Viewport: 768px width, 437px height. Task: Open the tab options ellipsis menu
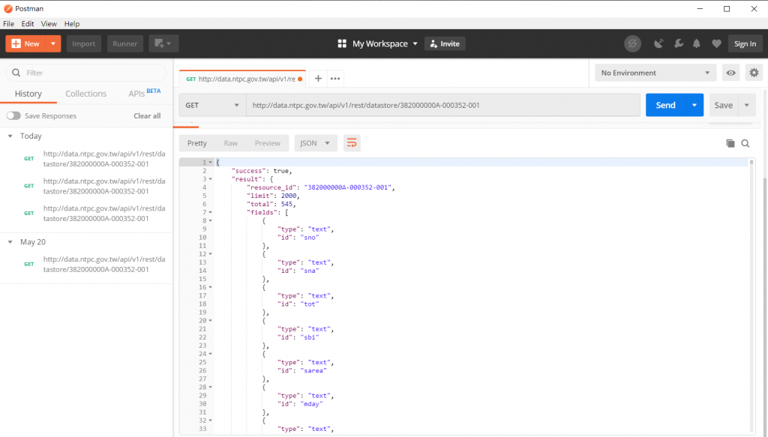tap(335, 78)
